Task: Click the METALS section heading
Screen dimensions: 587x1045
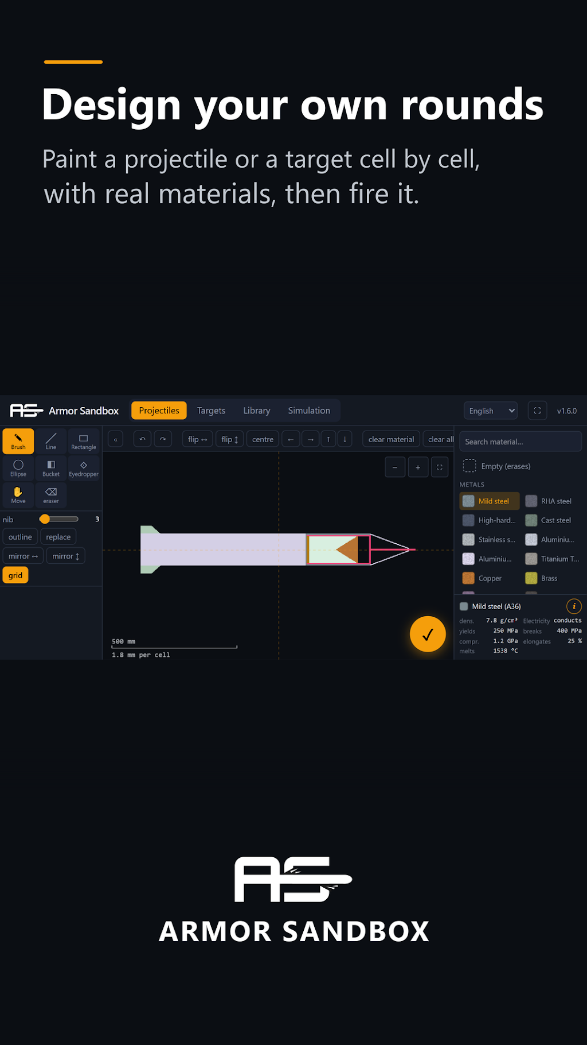Action: click(x=472, y=485)
